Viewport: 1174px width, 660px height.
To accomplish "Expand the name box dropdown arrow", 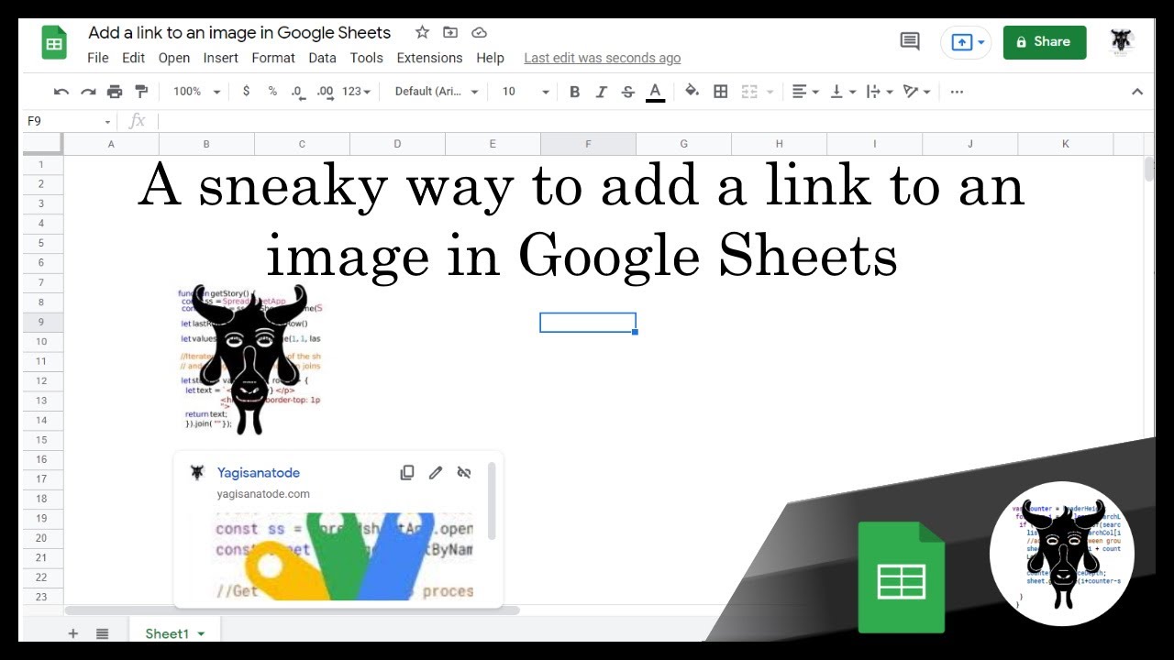I will [107, 122].
